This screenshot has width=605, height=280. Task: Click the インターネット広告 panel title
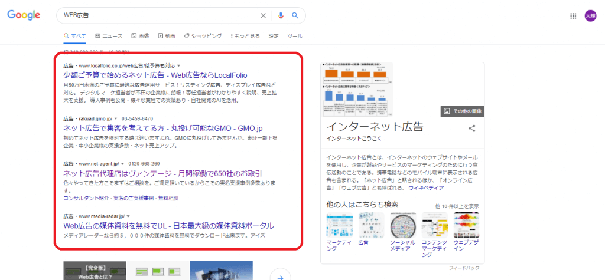pos(375,127)
